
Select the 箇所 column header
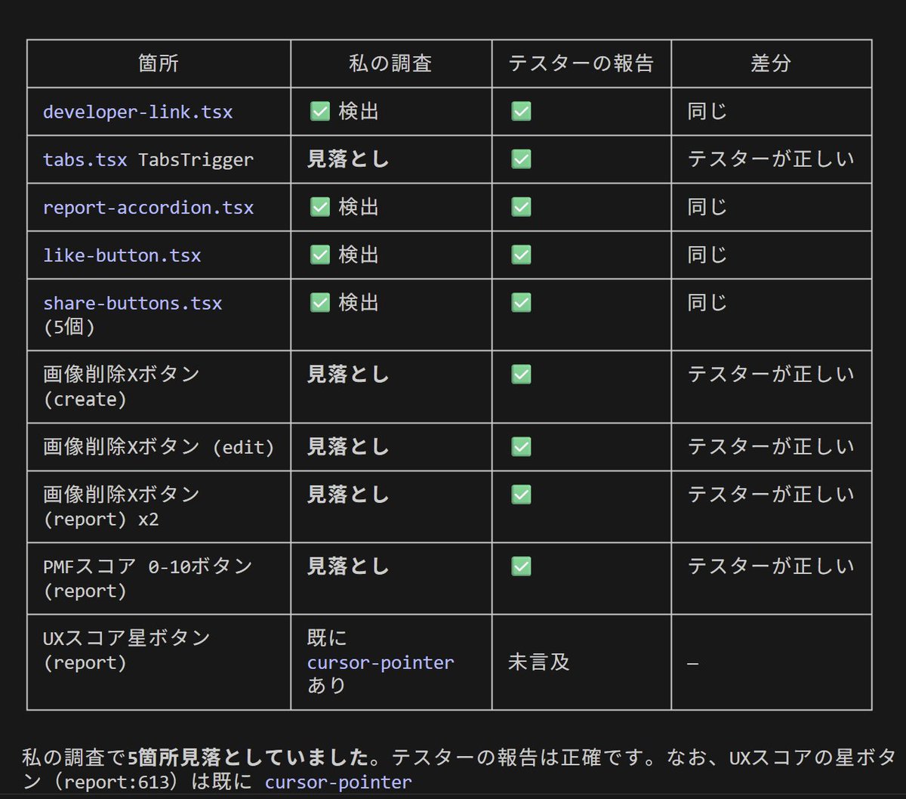(x=159, y=63)
